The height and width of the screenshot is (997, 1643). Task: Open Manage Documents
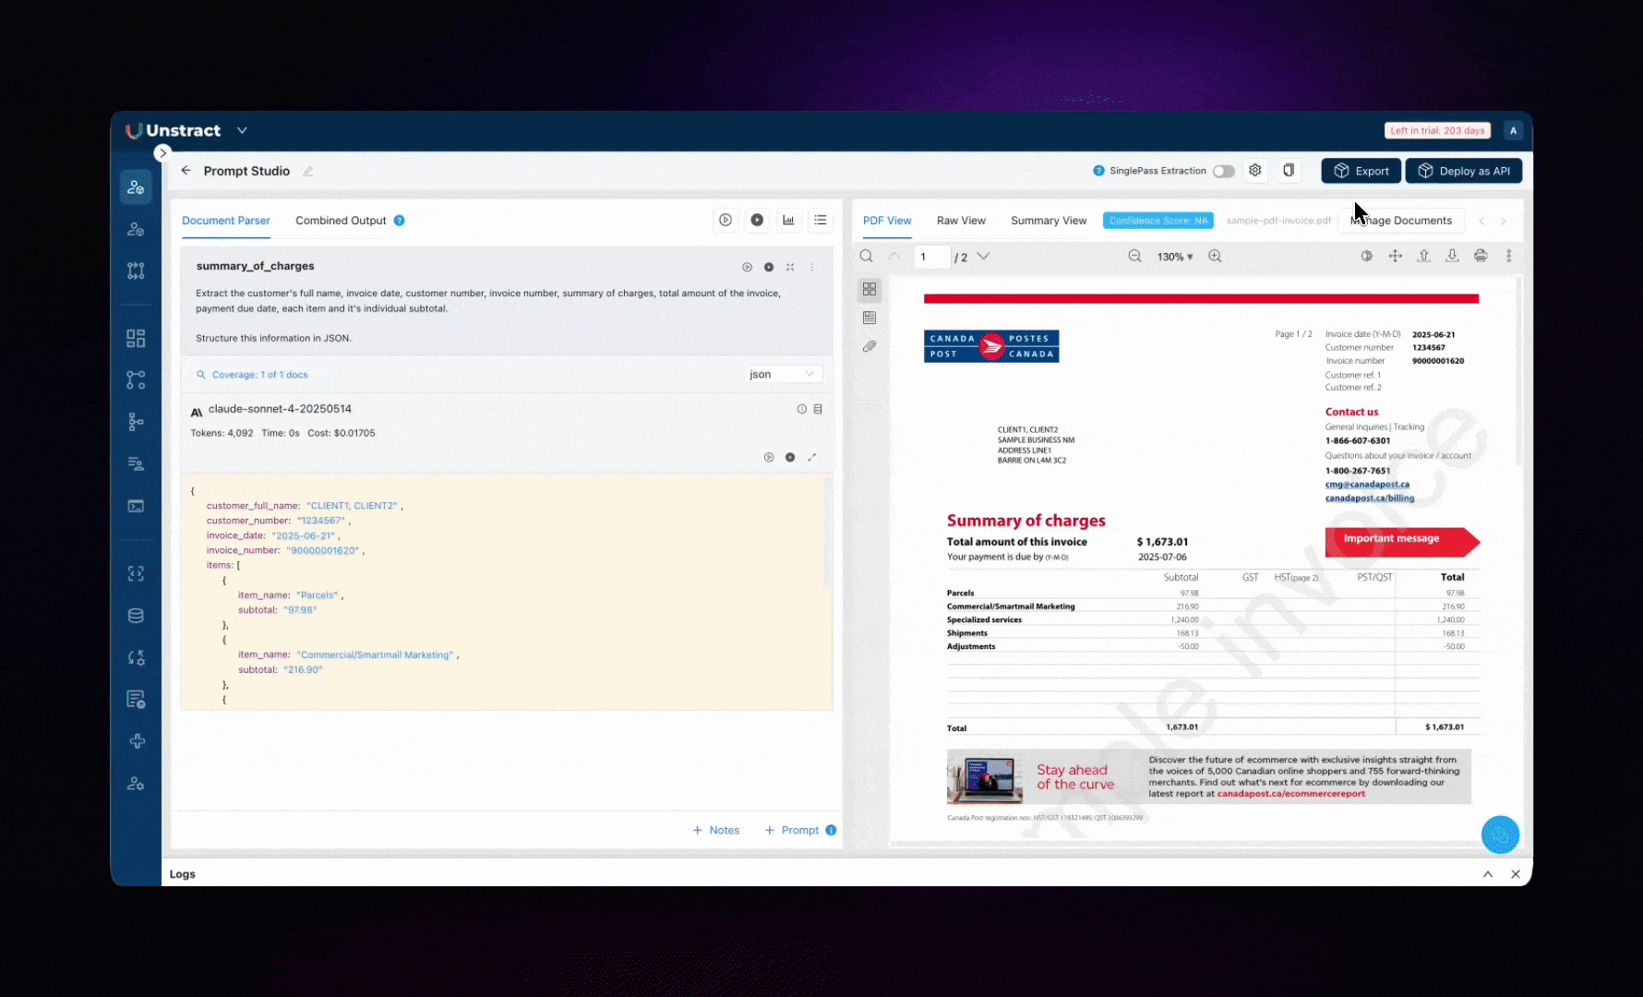1401,221
